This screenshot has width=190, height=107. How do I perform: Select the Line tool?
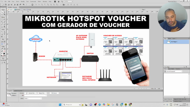pyautogui.click(x=2, y=32)
